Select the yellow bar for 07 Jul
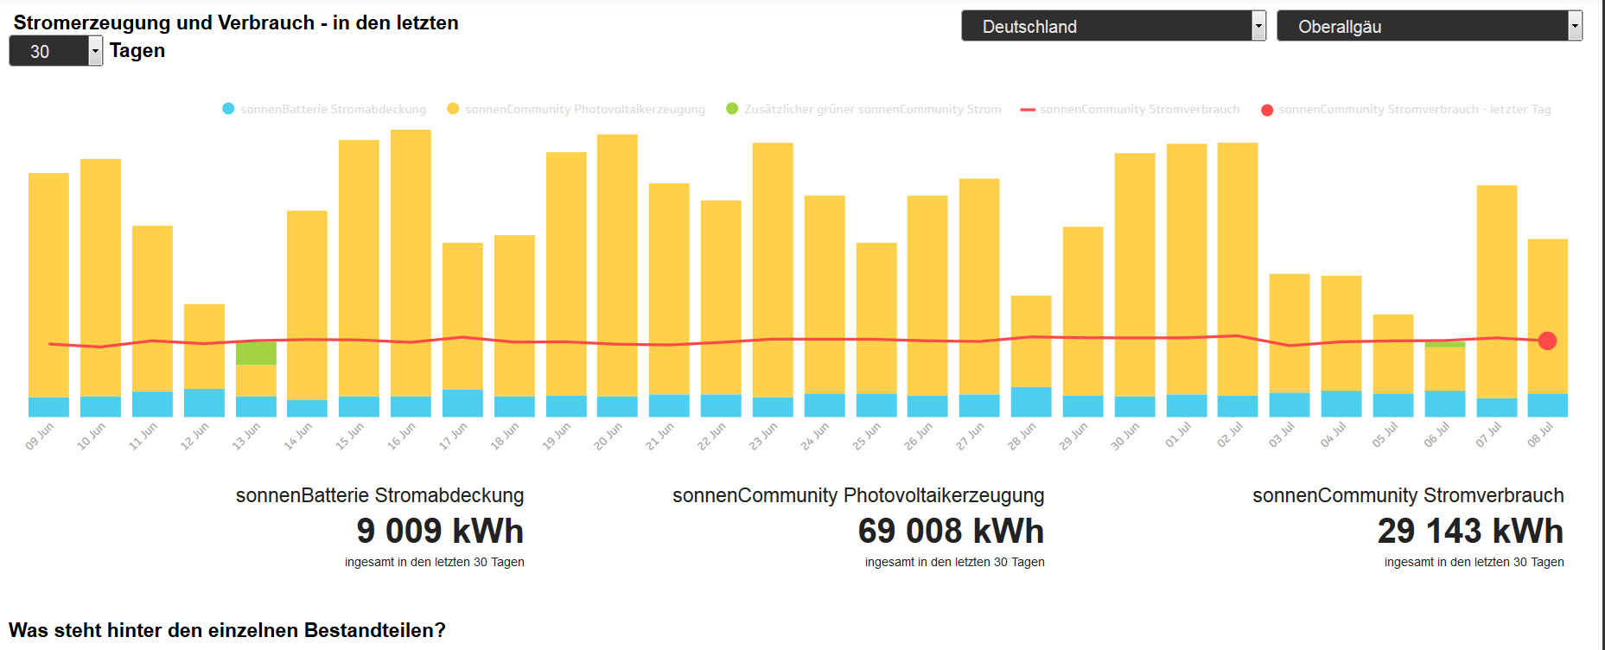The image size is (1605, 650). point(1497,292)
